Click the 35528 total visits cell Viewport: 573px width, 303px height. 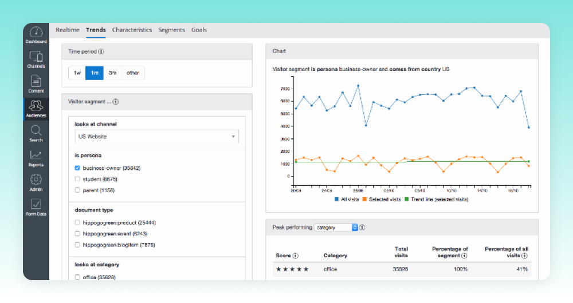[400, 269]
